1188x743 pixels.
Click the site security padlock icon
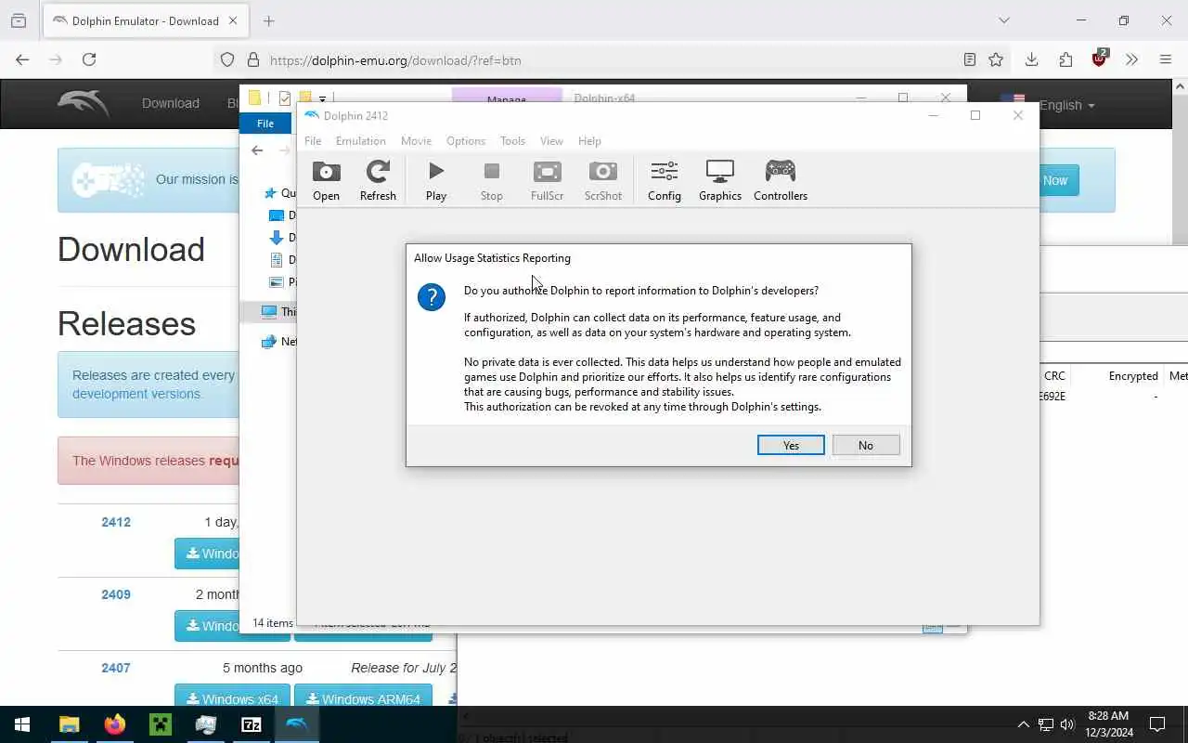[x=252, y=59]
